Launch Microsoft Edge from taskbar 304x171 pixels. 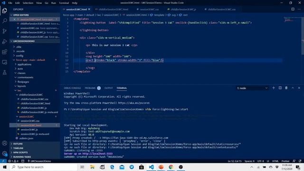point(112,167)
